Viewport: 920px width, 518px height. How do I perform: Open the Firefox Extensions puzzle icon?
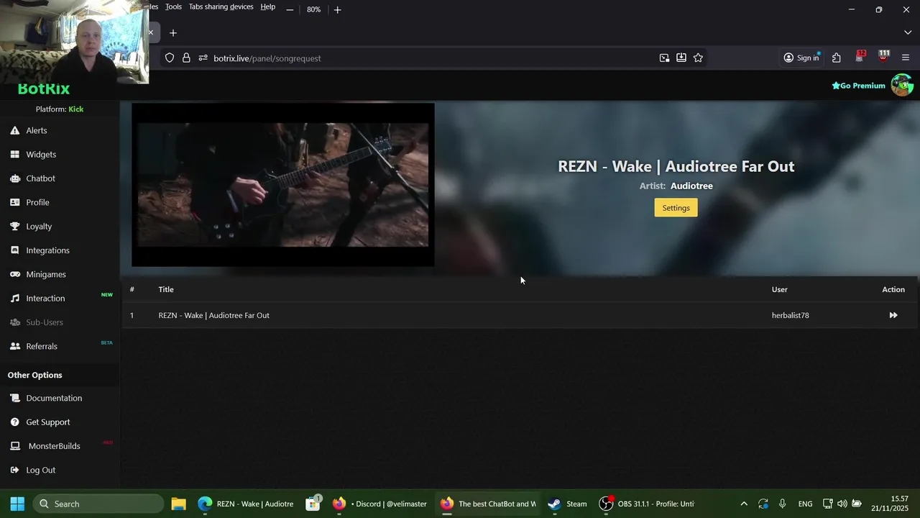click(836, 58)
